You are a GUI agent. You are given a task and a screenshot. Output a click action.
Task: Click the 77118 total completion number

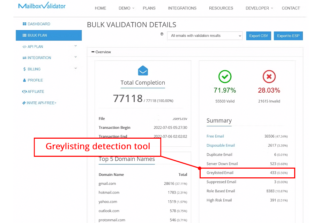click(x=128, y=99)
